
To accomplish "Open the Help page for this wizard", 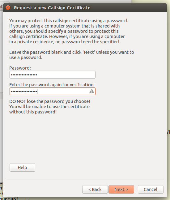I will 22,167.
